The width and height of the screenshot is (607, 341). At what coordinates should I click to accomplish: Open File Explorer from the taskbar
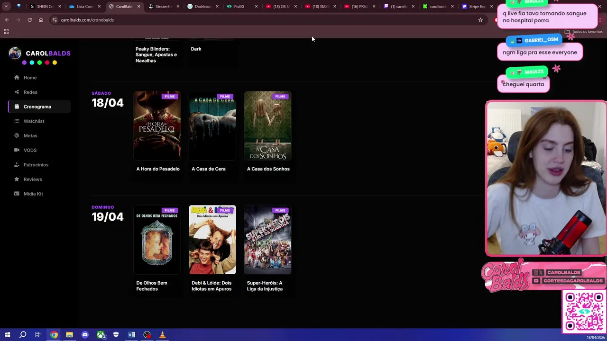point(69,335)
